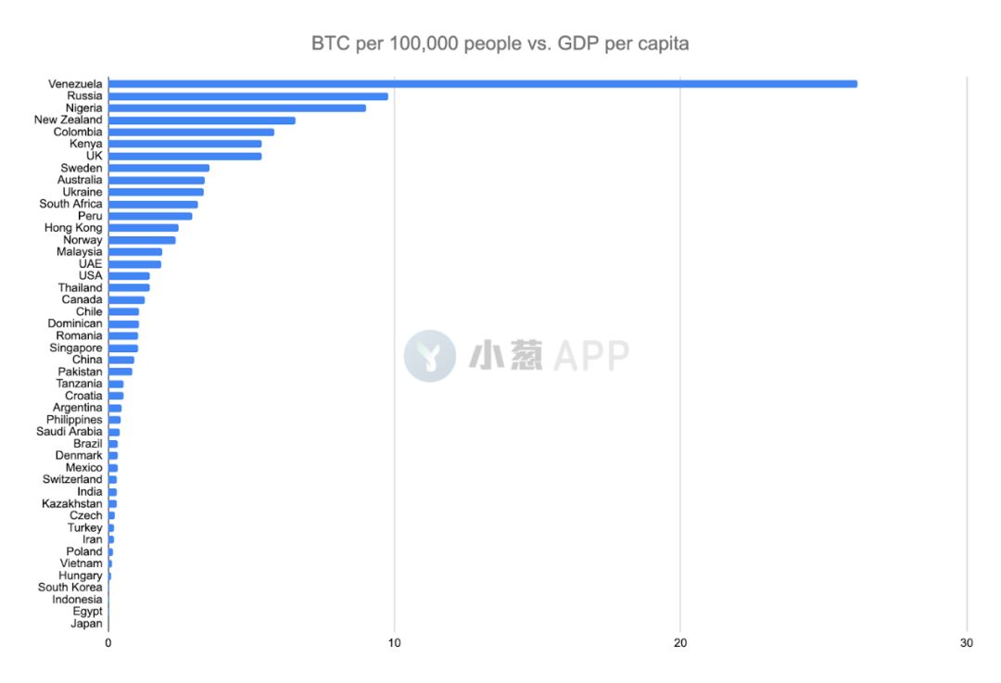
Task: Select the Hong Kong bar
Action: (143, 228)
